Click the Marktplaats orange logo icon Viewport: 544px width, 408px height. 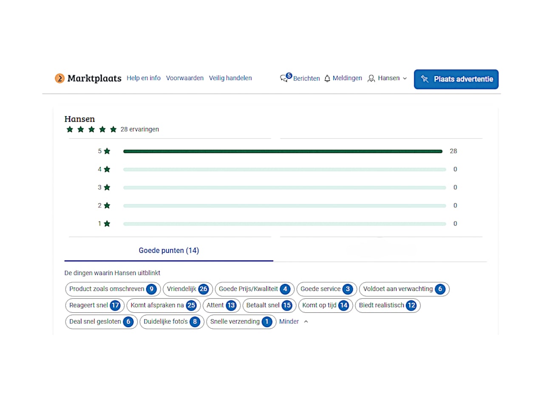click(x=59, y=78)
